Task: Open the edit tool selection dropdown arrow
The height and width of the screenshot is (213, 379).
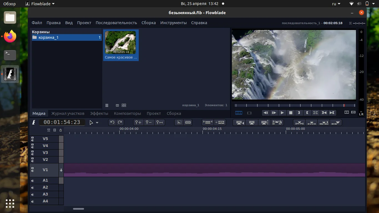Action: coord(97,123)
